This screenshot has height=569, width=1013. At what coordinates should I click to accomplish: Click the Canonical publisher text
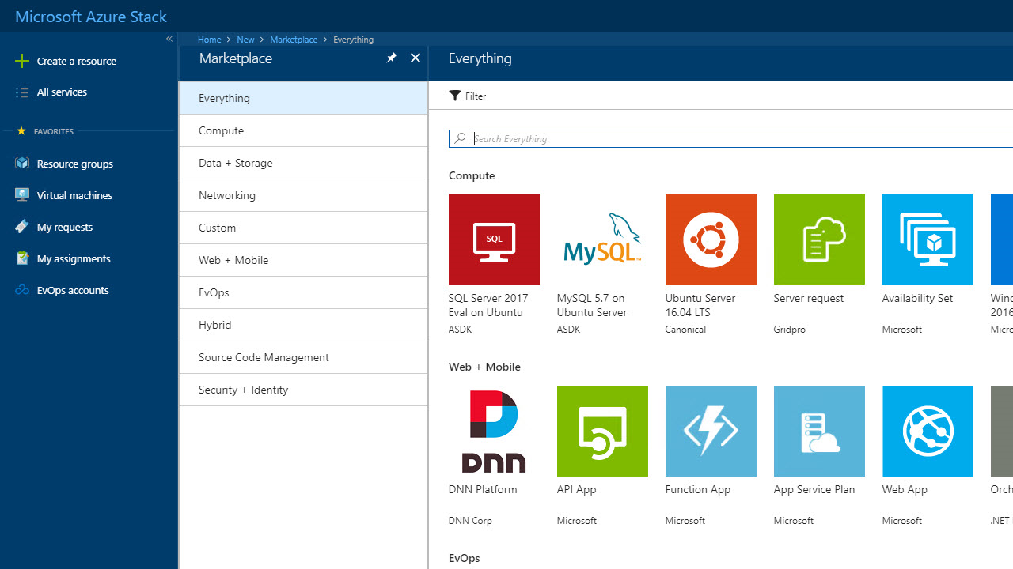pos(685,330)
